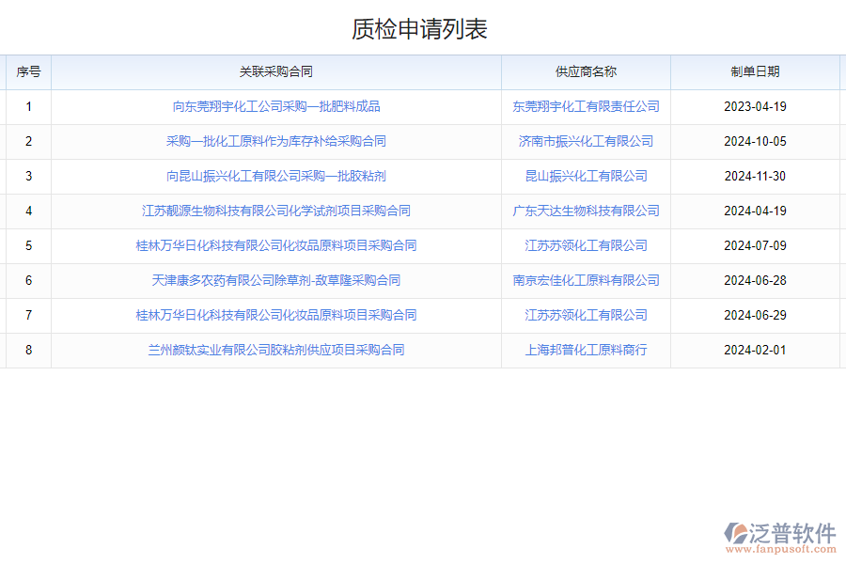The height and width of the screenshot is (564, 846).
Task: Click the 供应商名称 column header
Action: tap(585, 71)
